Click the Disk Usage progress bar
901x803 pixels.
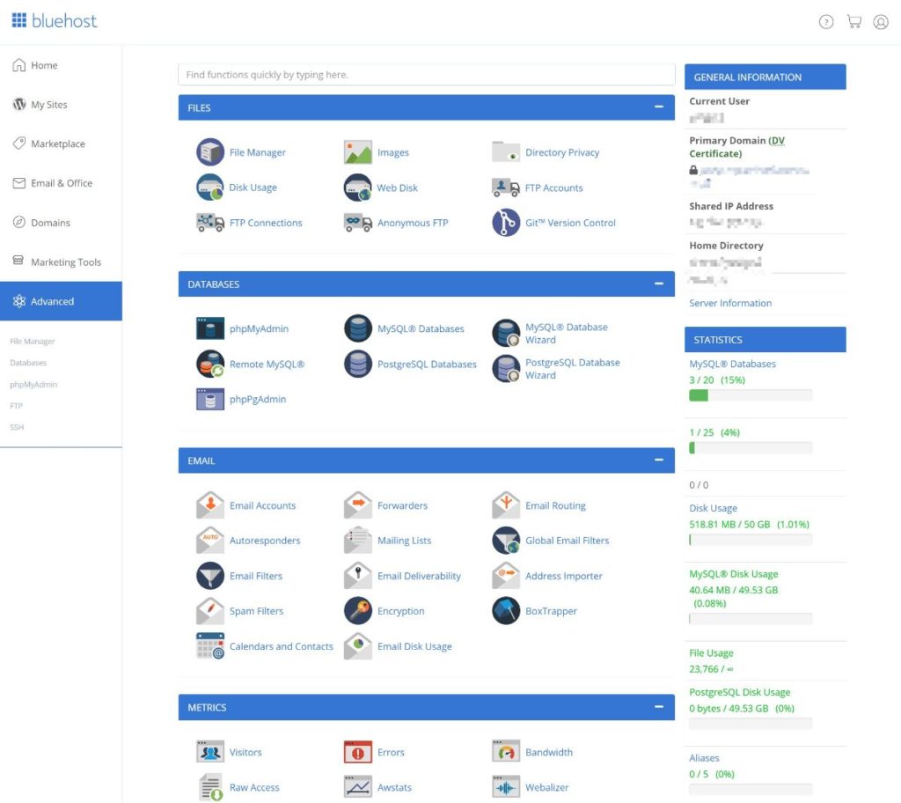tap(751, 539)
